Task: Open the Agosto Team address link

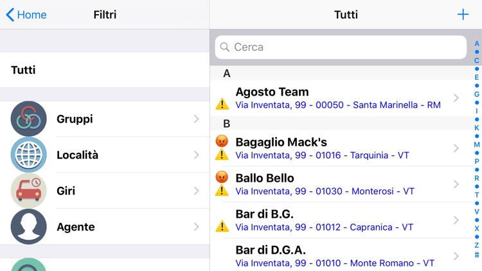Action: tap(338, 105)
